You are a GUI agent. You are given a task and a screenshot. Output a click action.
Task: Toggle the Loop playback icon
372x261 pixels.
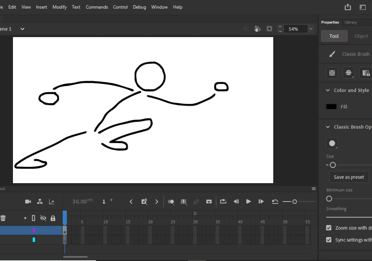[223, 202]
